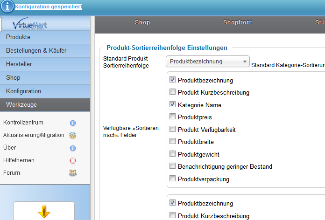Expand the Produkte sidebar menu
Image resolution: width=325 pixels, height=220 pixels.
(45, 37)
